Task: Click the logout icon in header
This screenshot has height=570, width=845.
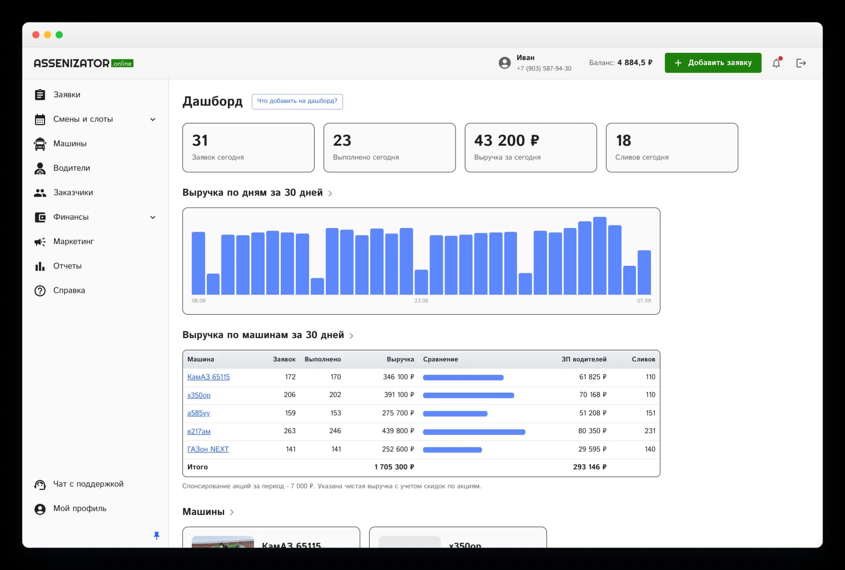Action: (801, 63)
